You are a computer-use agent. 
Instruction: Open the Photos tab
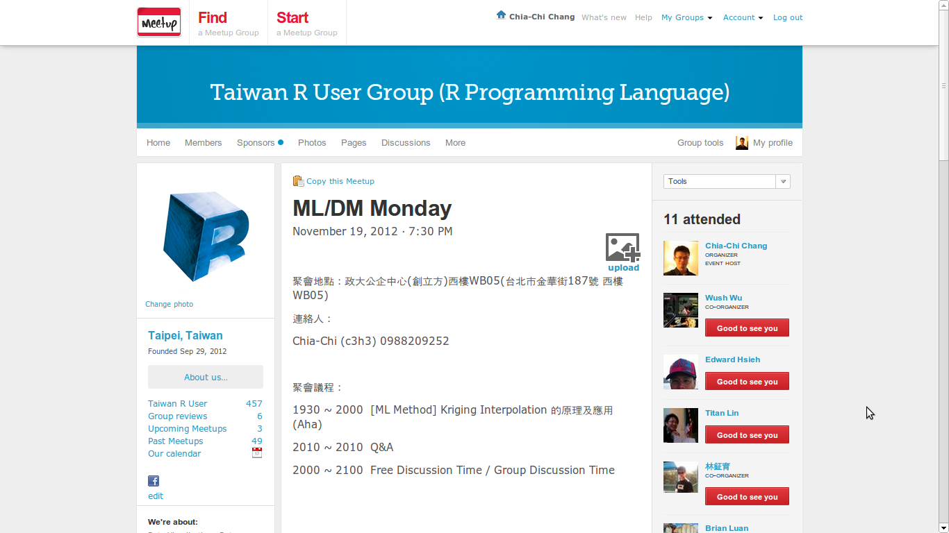312,142
